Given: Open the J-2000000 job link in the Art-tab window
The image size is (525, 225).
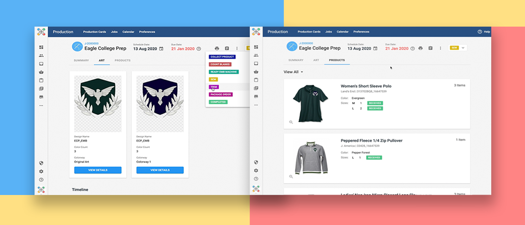Looking at the screenshot, I should [x=91, y=43].
